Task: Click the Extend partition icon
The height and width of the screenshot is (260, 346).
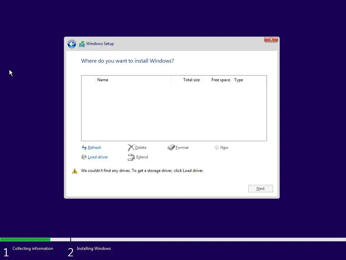Action: 131,157
